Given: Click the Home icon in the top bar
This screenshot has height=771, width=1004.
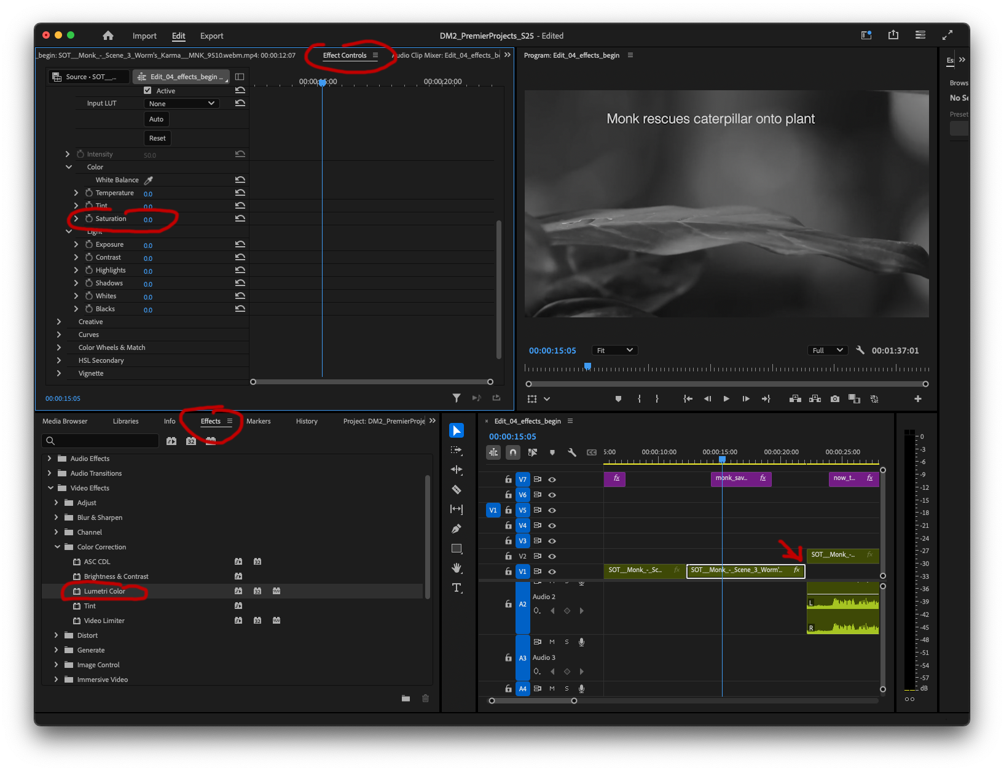Looking at the screenshot, I should pos(108,36).
